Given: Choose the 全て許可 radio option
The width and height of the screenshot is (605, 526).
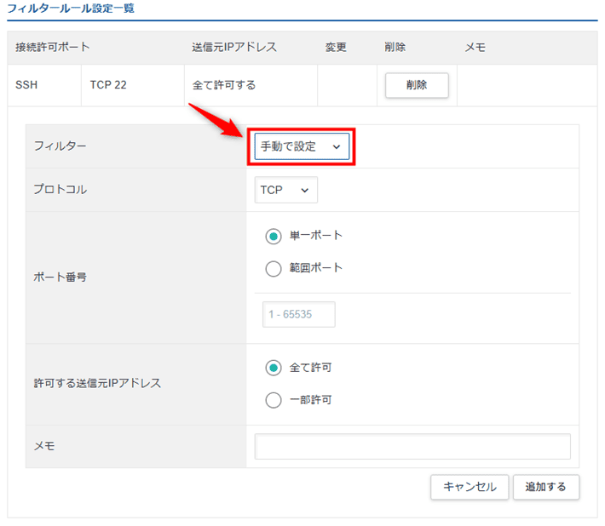Looking at the screenshot, I should (x=274, y=368).
